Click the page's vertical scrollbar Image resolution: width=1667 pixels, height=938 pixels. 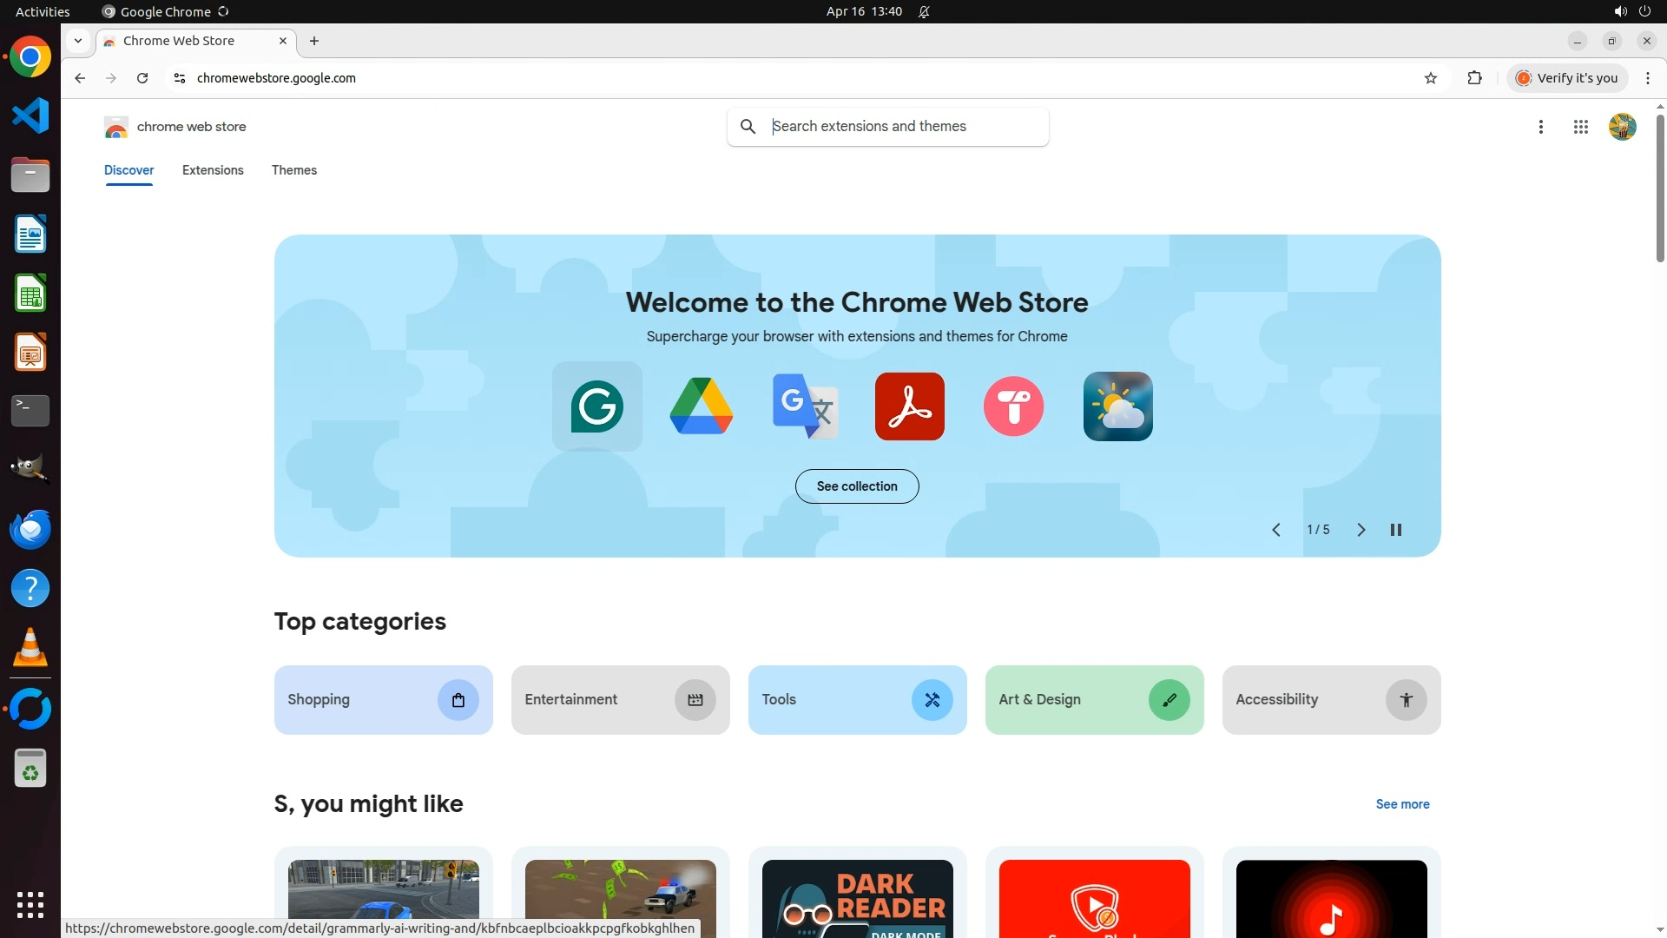(x=1660, y=187)
